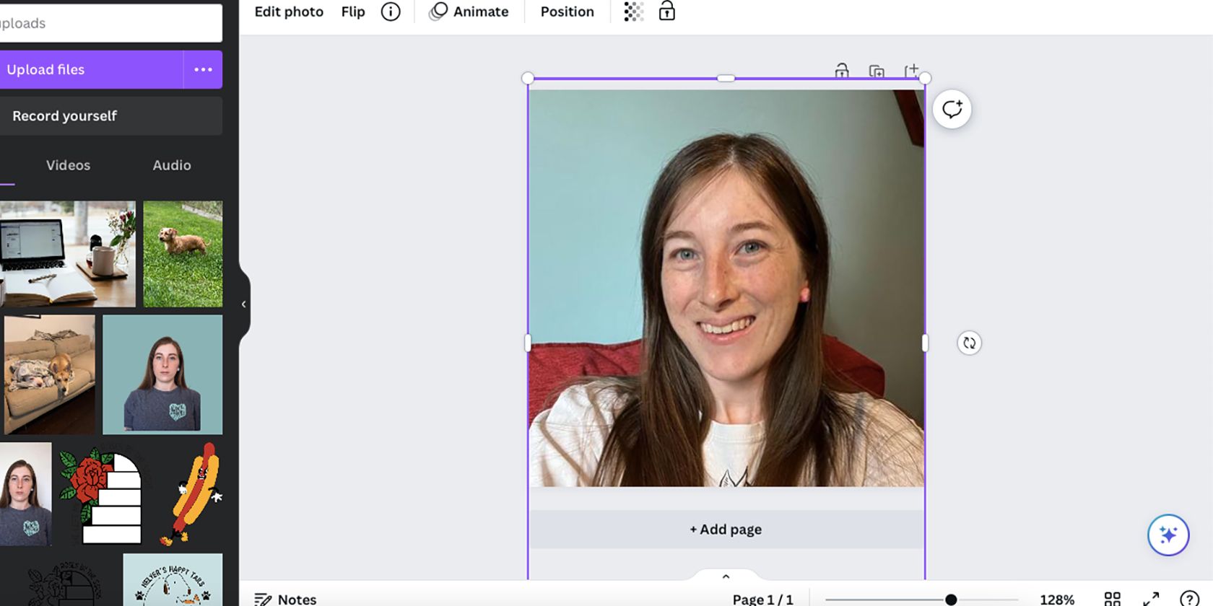Click the circular arrows icon beside the photo
This screenshot has width=1213, height=606.
[969, 343]
